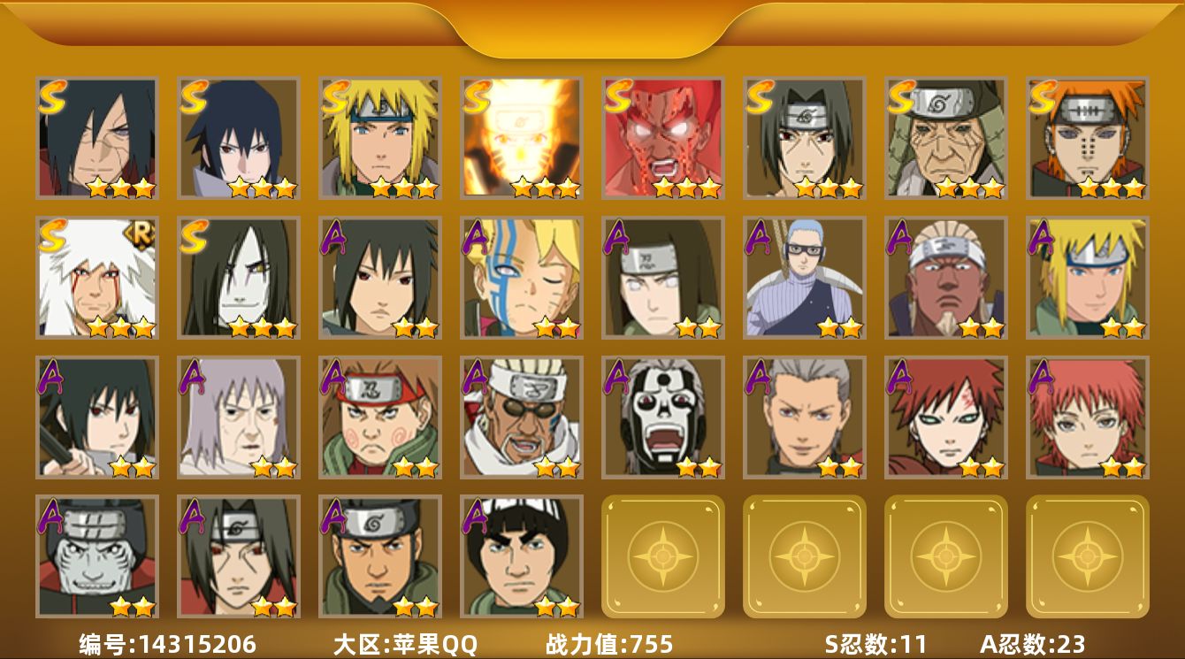Tap the leftmost empty gold compass slot
1185x659 pixels.
pyautogui.click(x=662, y=556)
